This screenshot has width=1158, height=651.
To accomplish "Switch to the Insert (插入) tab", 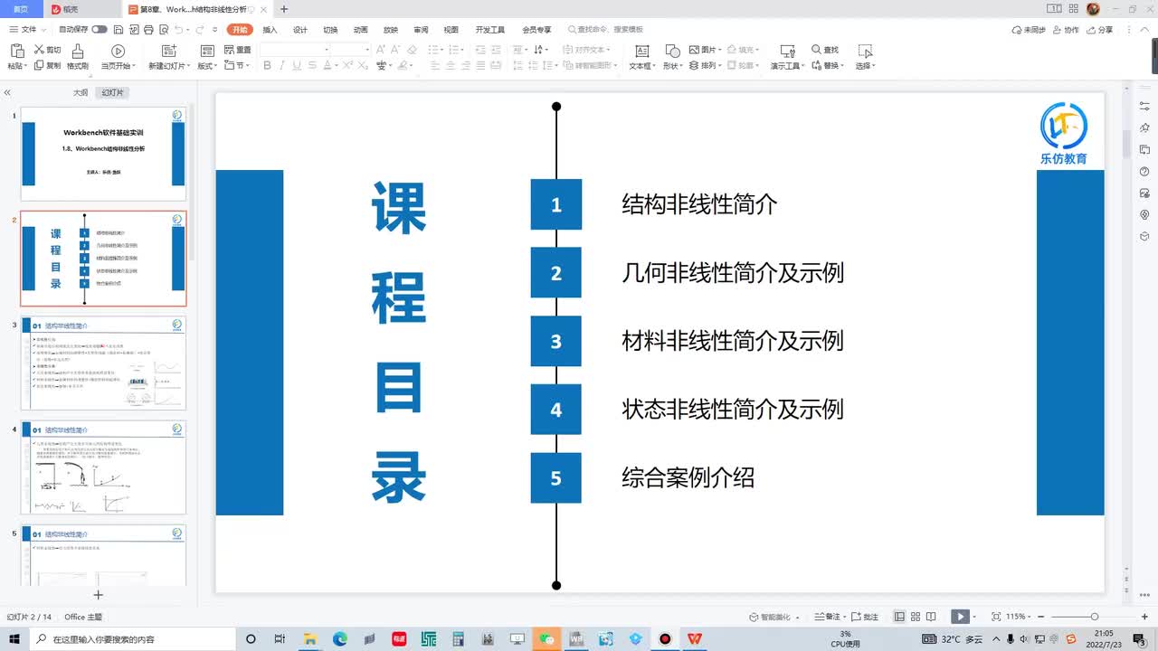I will pyautogui.click(x=270, y=30).
